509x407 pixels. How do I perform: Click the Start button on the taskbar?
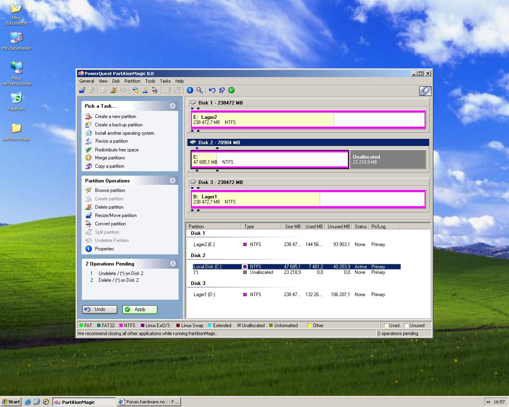11,402
